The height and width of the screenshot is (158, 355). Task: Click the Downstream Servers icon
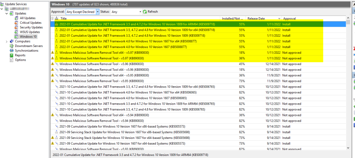coord(12,46)
